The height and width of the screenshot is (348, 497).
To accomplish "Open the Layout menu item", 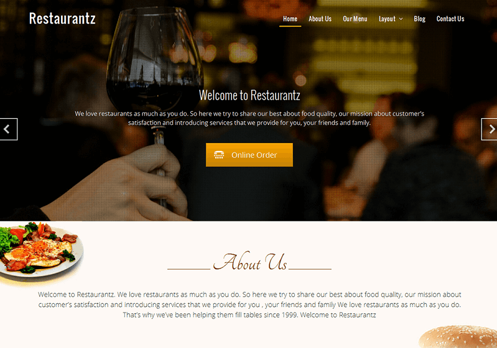I will 387,19.
